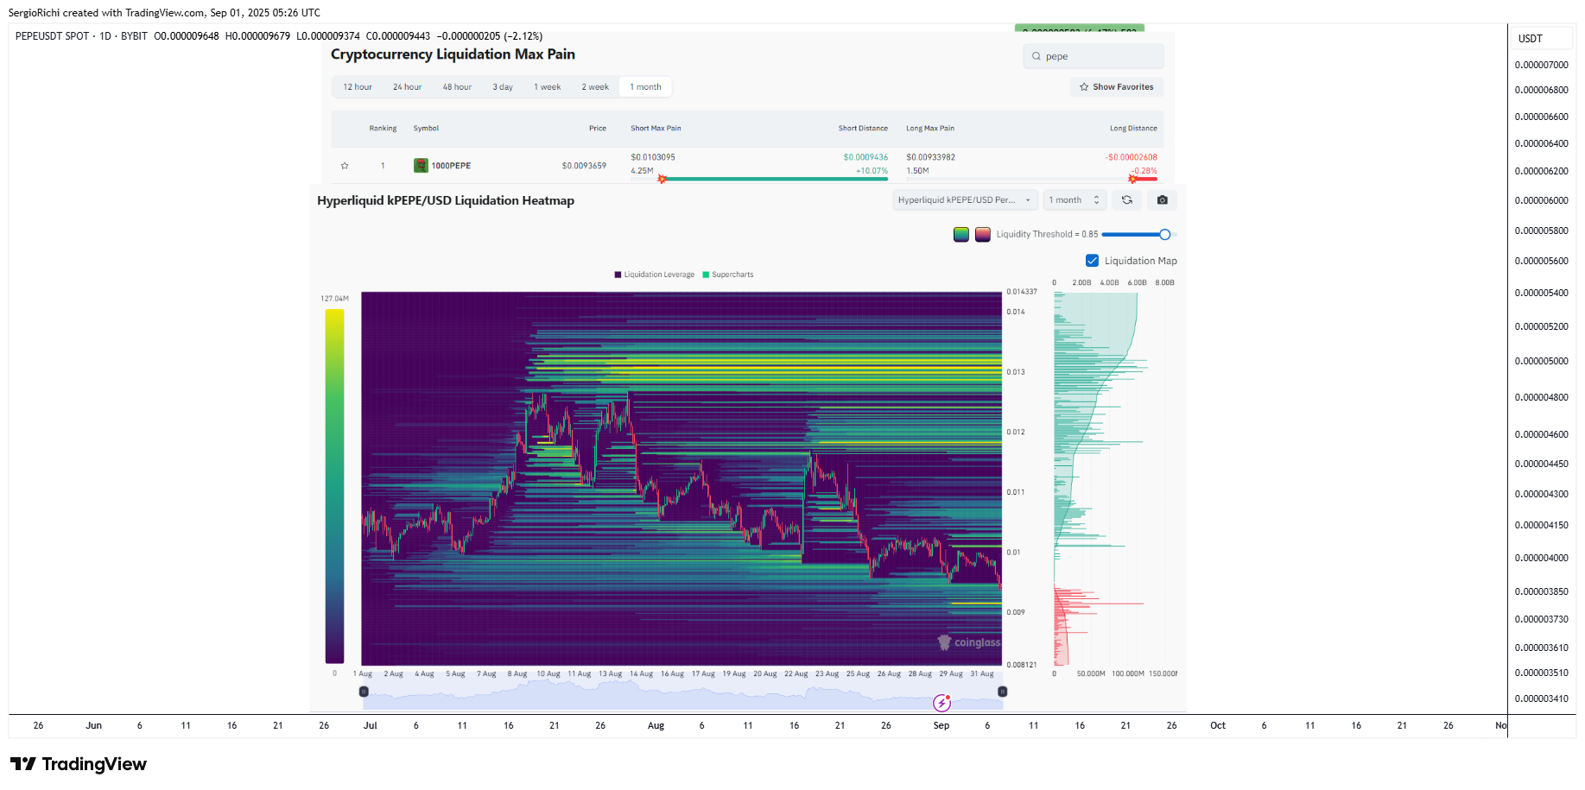The height and width of the screenshot is (790, 1585).
Task: Click the Aug label on the time axis
Action: (x=656, y=725)
